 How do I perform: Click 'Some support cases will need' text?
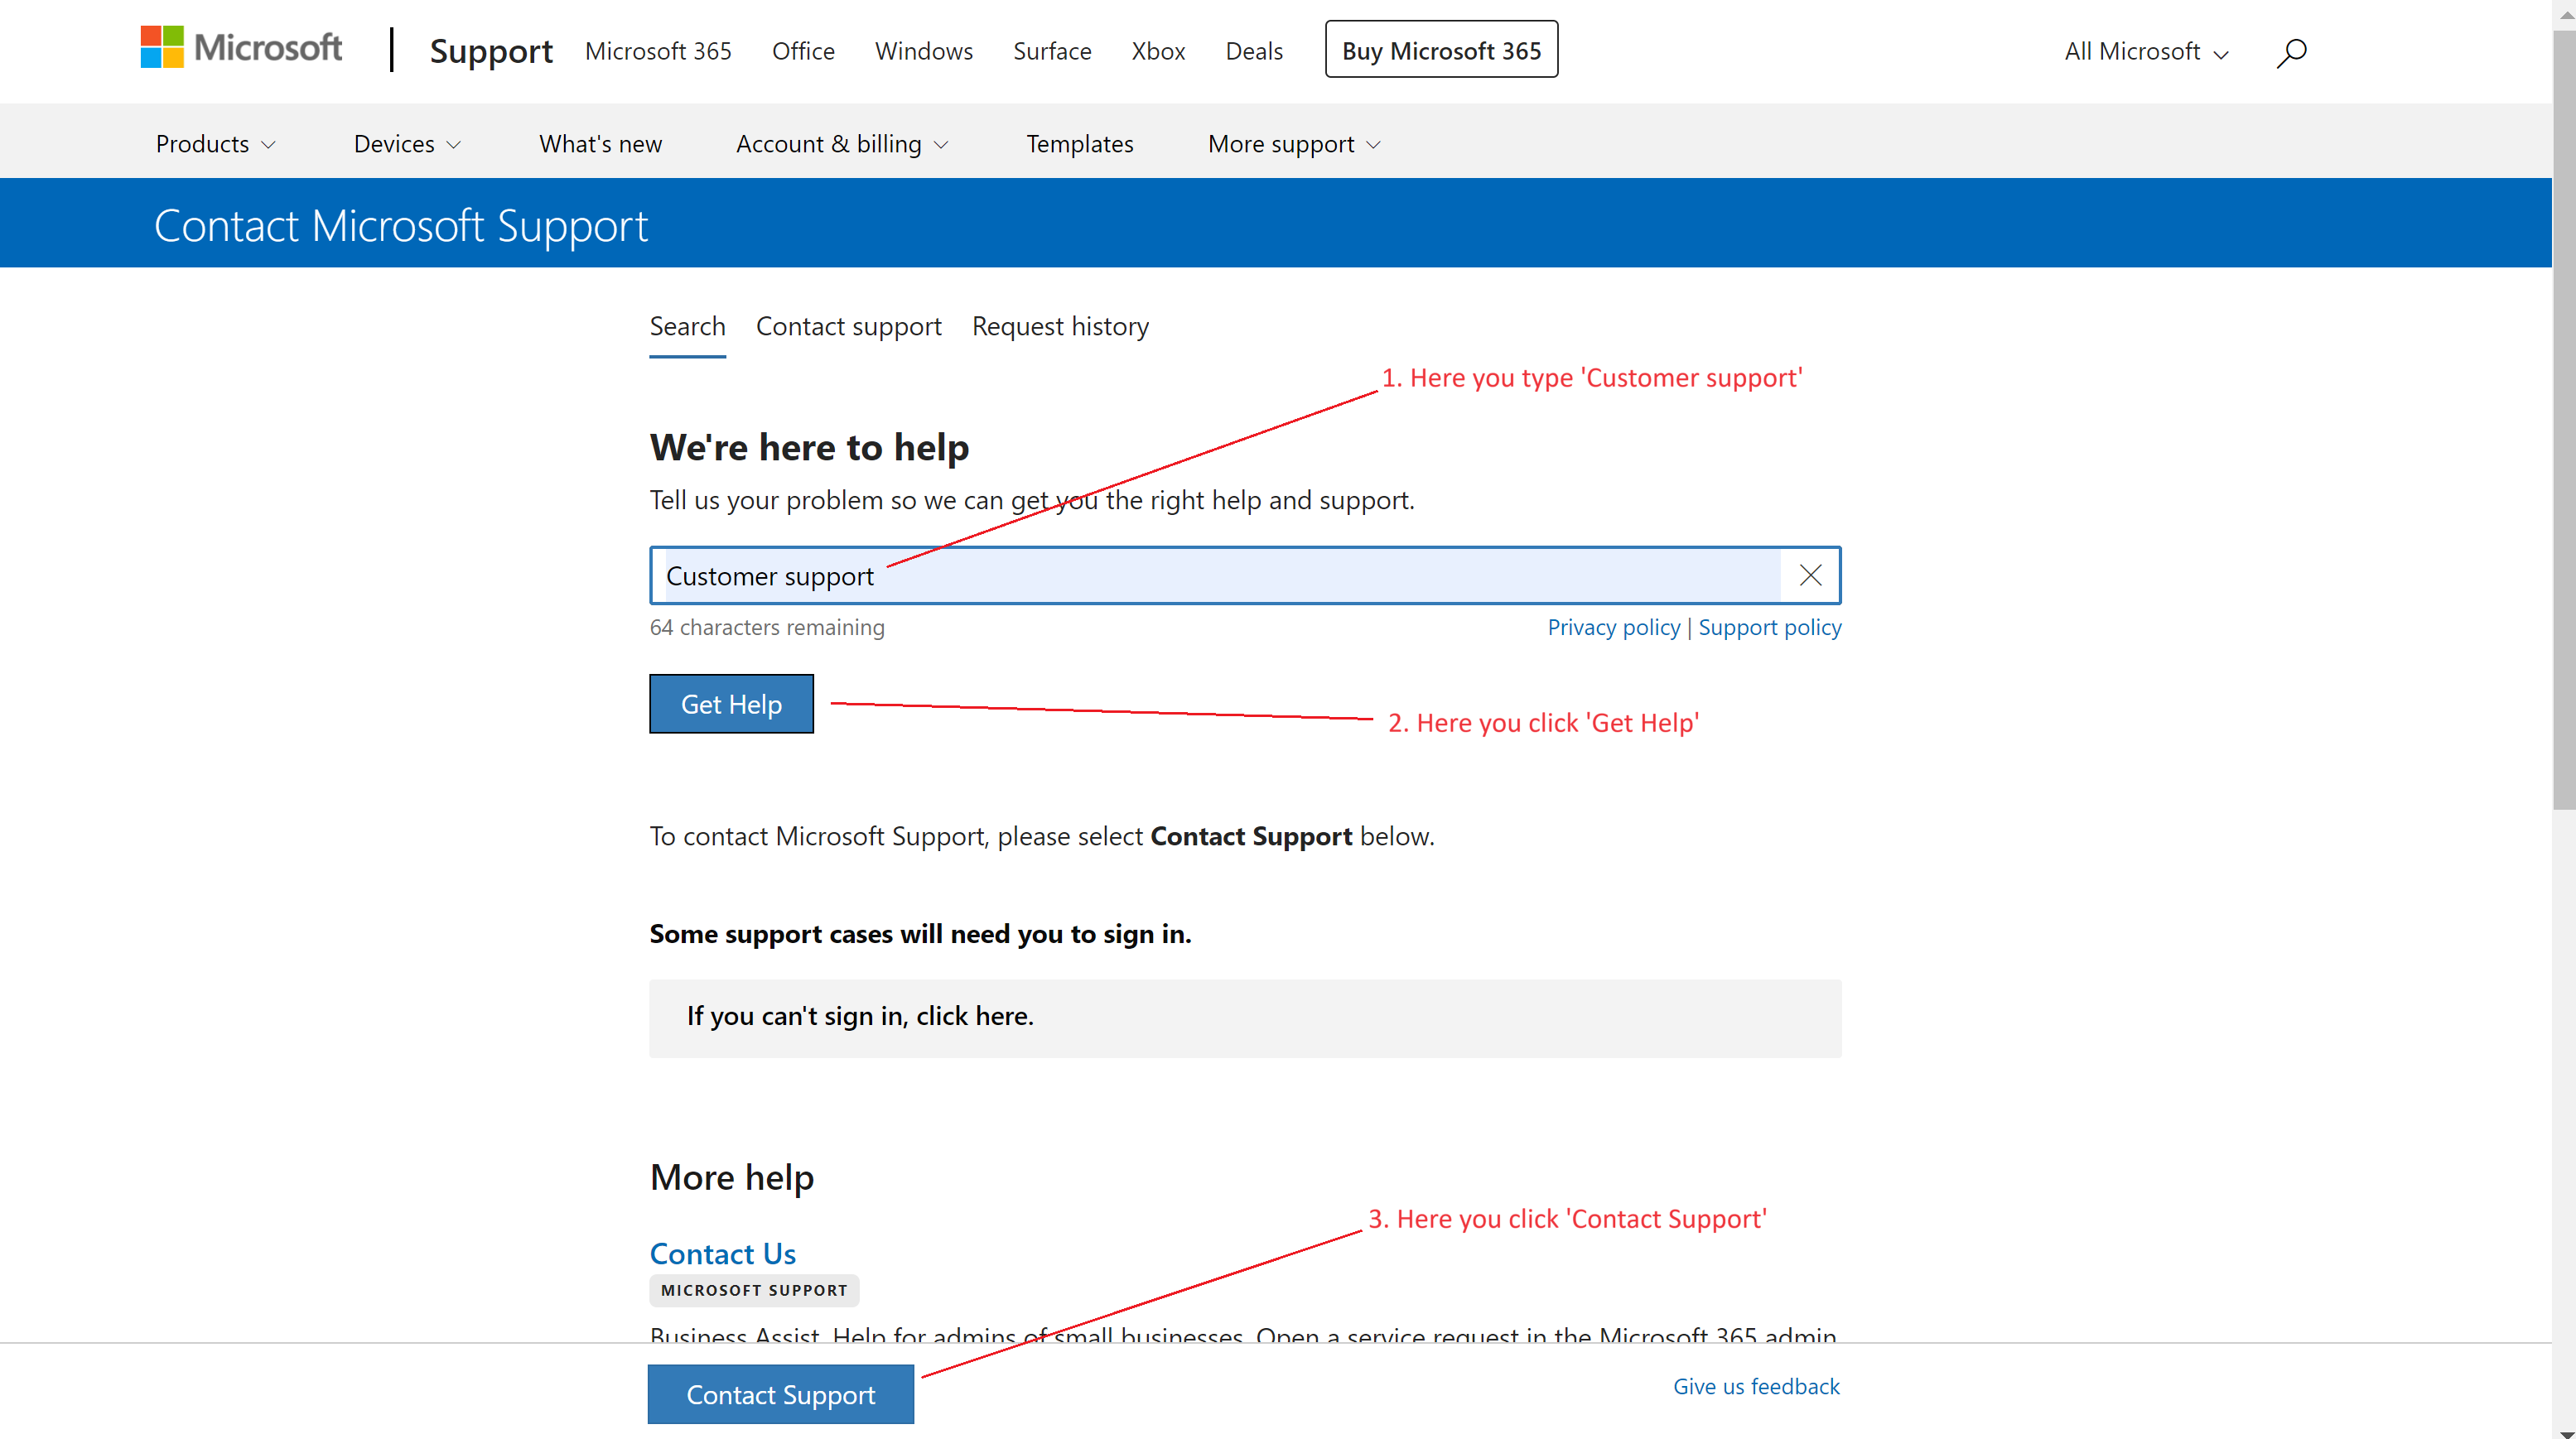click(920, 933)
